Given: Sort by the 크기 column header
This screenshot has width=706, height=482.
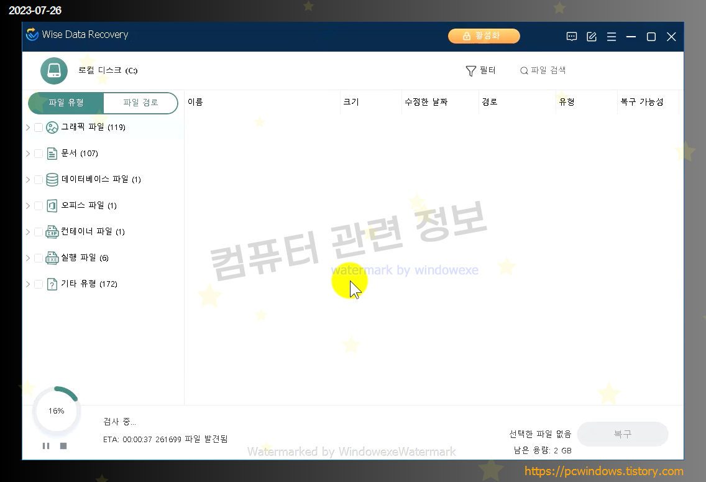Looking at the screenshot, I should click(x=370, y=102).
